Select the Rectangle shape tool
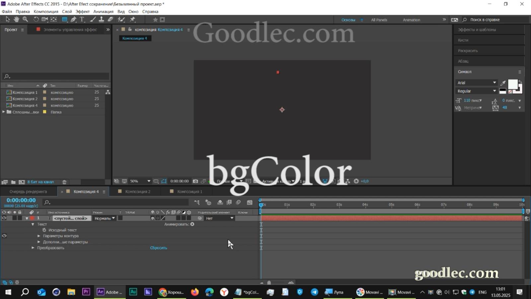 click(x=64, y=19)
